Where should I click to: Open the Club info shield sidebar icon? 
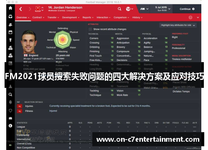(10, 111)
